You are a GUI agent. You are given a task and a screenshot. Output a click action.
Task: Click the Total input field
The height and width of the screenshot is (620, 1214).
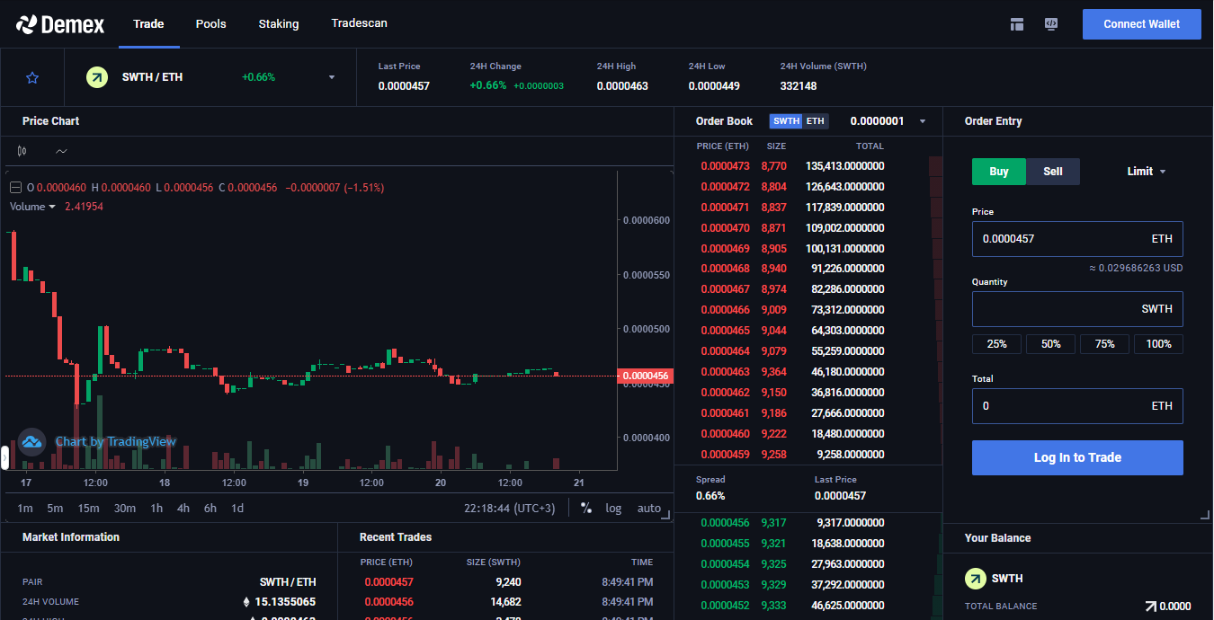[x=1077, y=406]
